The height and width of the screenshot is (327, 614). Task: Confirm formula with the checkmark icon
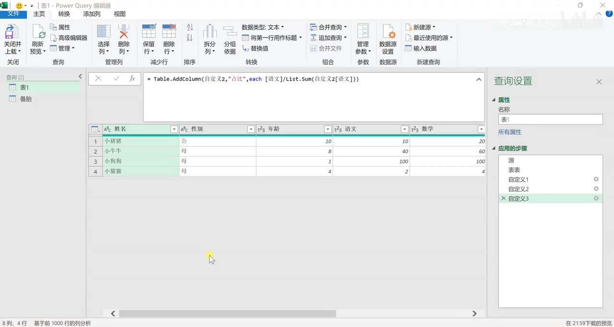116,79
